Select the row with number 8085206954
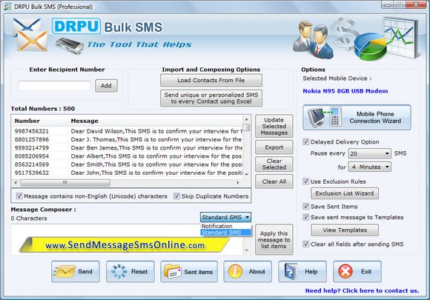 pos(127,156)
